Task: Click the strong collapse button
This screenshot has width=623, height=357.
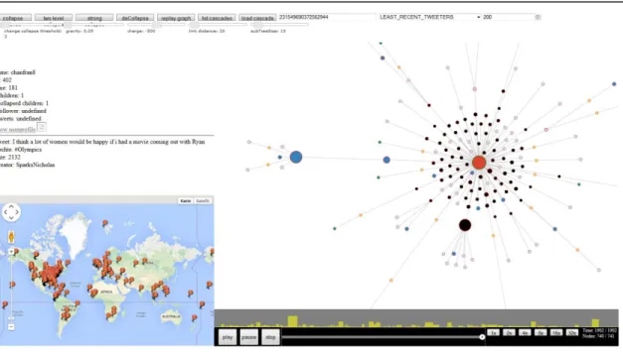Action: click(x=94, y=18)
